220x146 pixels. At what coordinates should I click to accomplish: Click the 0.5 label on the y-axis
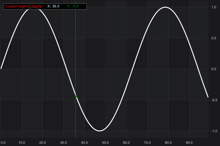(214, 38)
